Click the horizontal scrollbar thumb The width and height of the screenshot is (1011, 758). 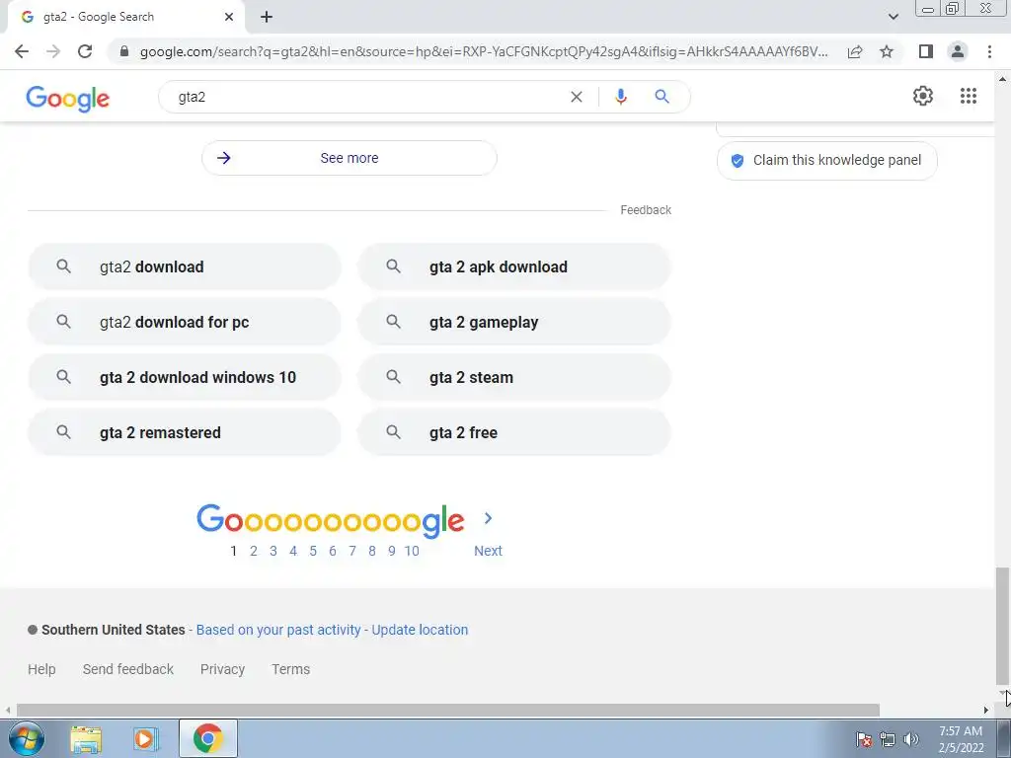448,711
